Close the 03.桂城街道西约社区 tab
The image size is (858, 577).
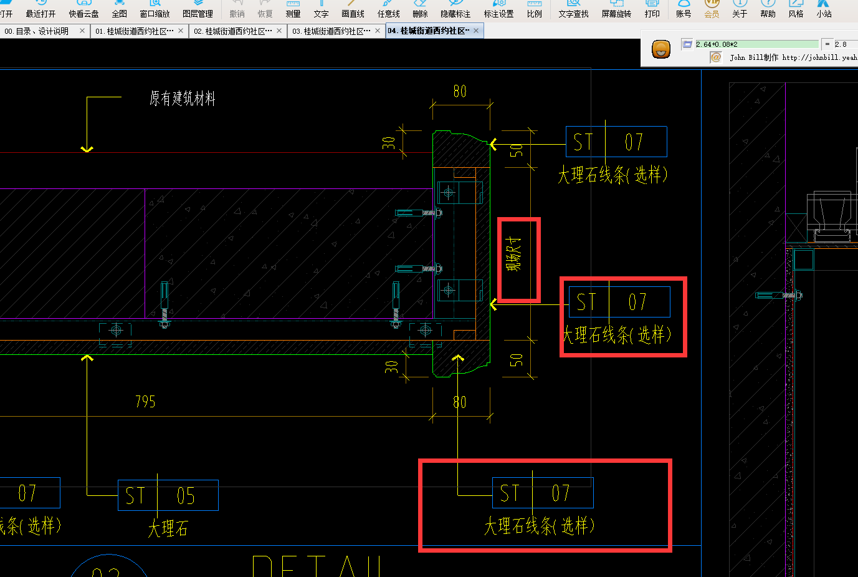pos(378,31)
